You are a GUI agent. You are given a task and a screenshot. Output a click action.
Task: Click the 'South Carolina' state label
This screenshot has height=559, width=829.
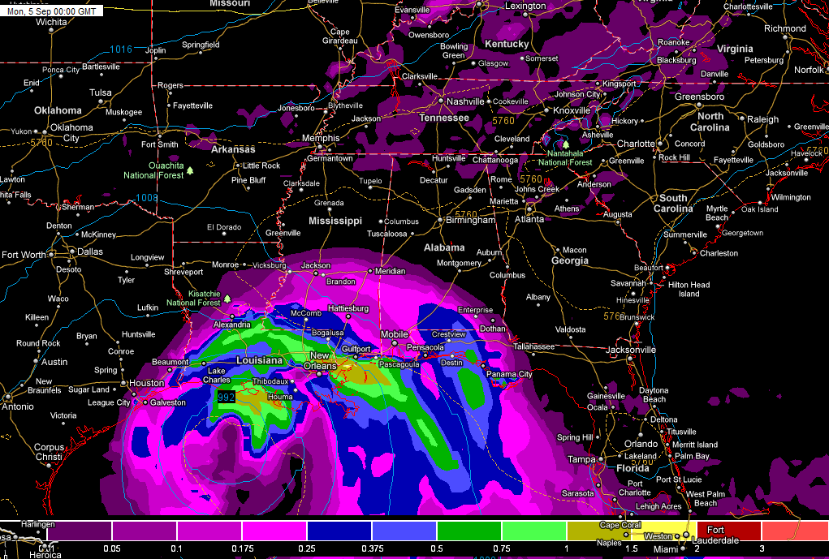pyautogui.click(x=673, y=203)
